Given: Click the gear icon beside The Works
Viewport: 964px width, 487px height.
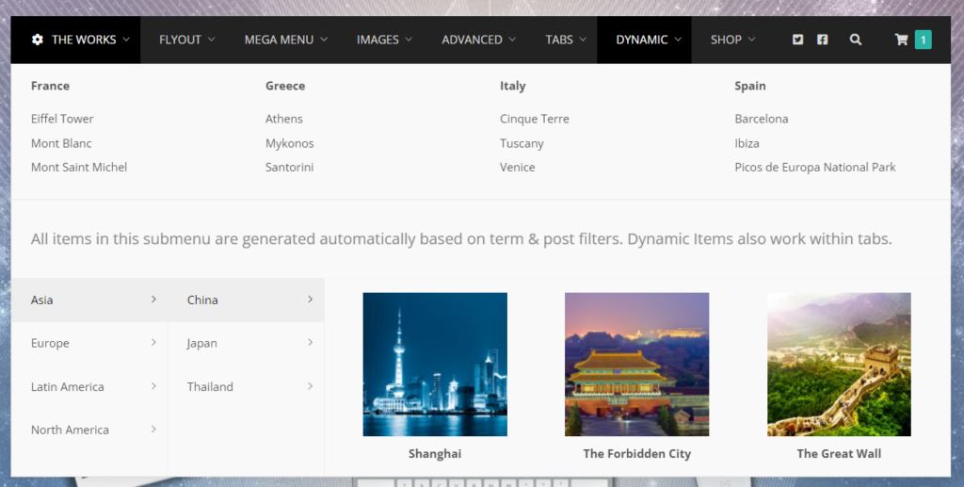Looking at the screenshot, I should point(38,40).
